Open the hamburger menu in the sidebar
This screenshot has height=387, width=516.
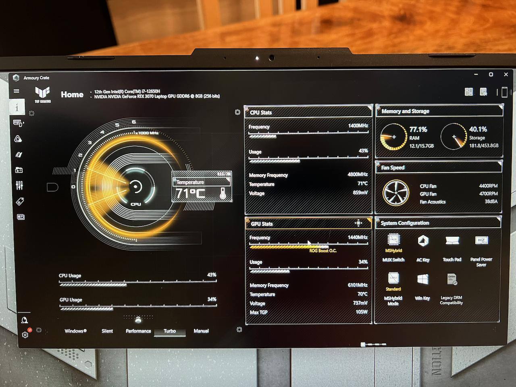(17, 91)
